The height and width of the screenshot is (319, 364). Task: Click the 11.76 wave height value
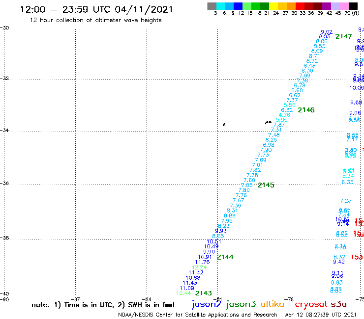202,262
